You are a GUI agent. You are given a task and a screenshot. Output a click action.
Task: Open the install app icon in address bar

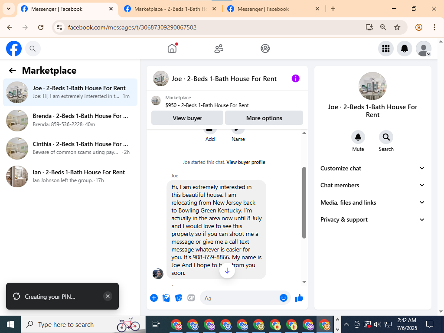tap(369, 27)
